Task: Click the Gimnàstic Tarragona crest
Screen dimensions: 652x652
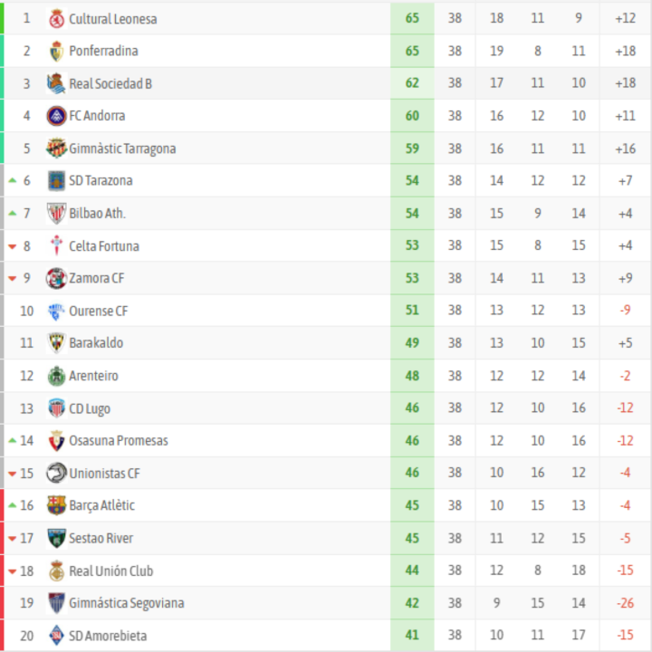Action: 56,149
